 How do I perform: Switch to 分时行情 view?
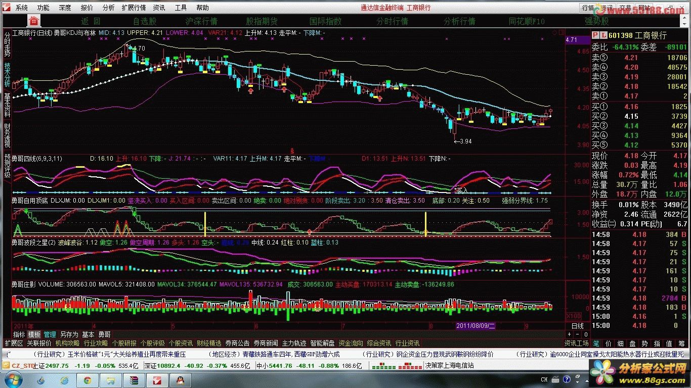click(392, 21)
